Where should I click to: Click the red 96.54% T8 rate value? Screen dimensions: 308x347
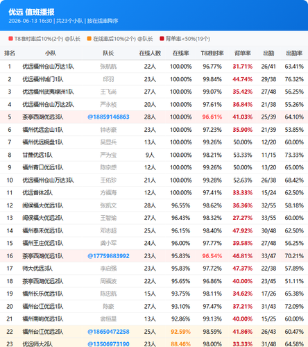[212, 256]
